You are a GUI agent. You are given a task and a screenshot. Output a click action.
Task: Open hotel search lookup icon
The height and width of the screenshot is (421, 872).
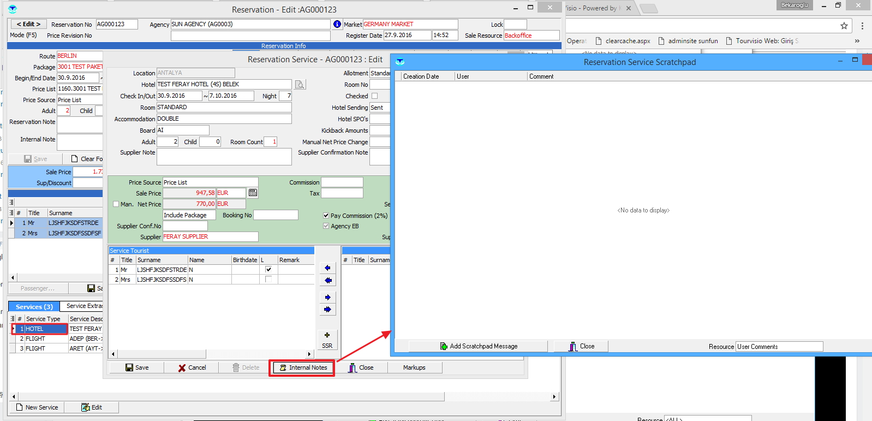click(x=300, y=85)
